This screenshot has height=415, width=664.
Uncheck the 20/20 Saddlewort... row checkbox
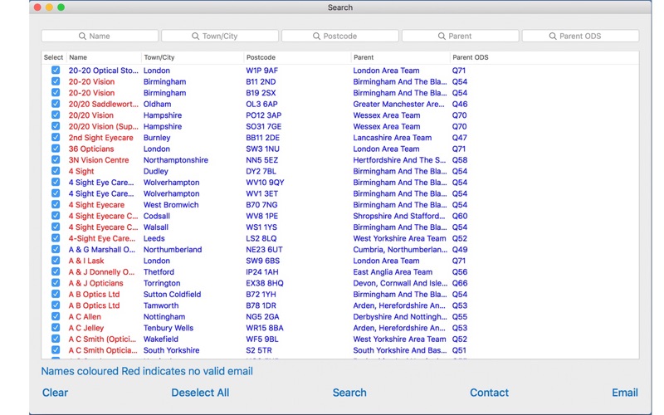[x=56, y=104]
